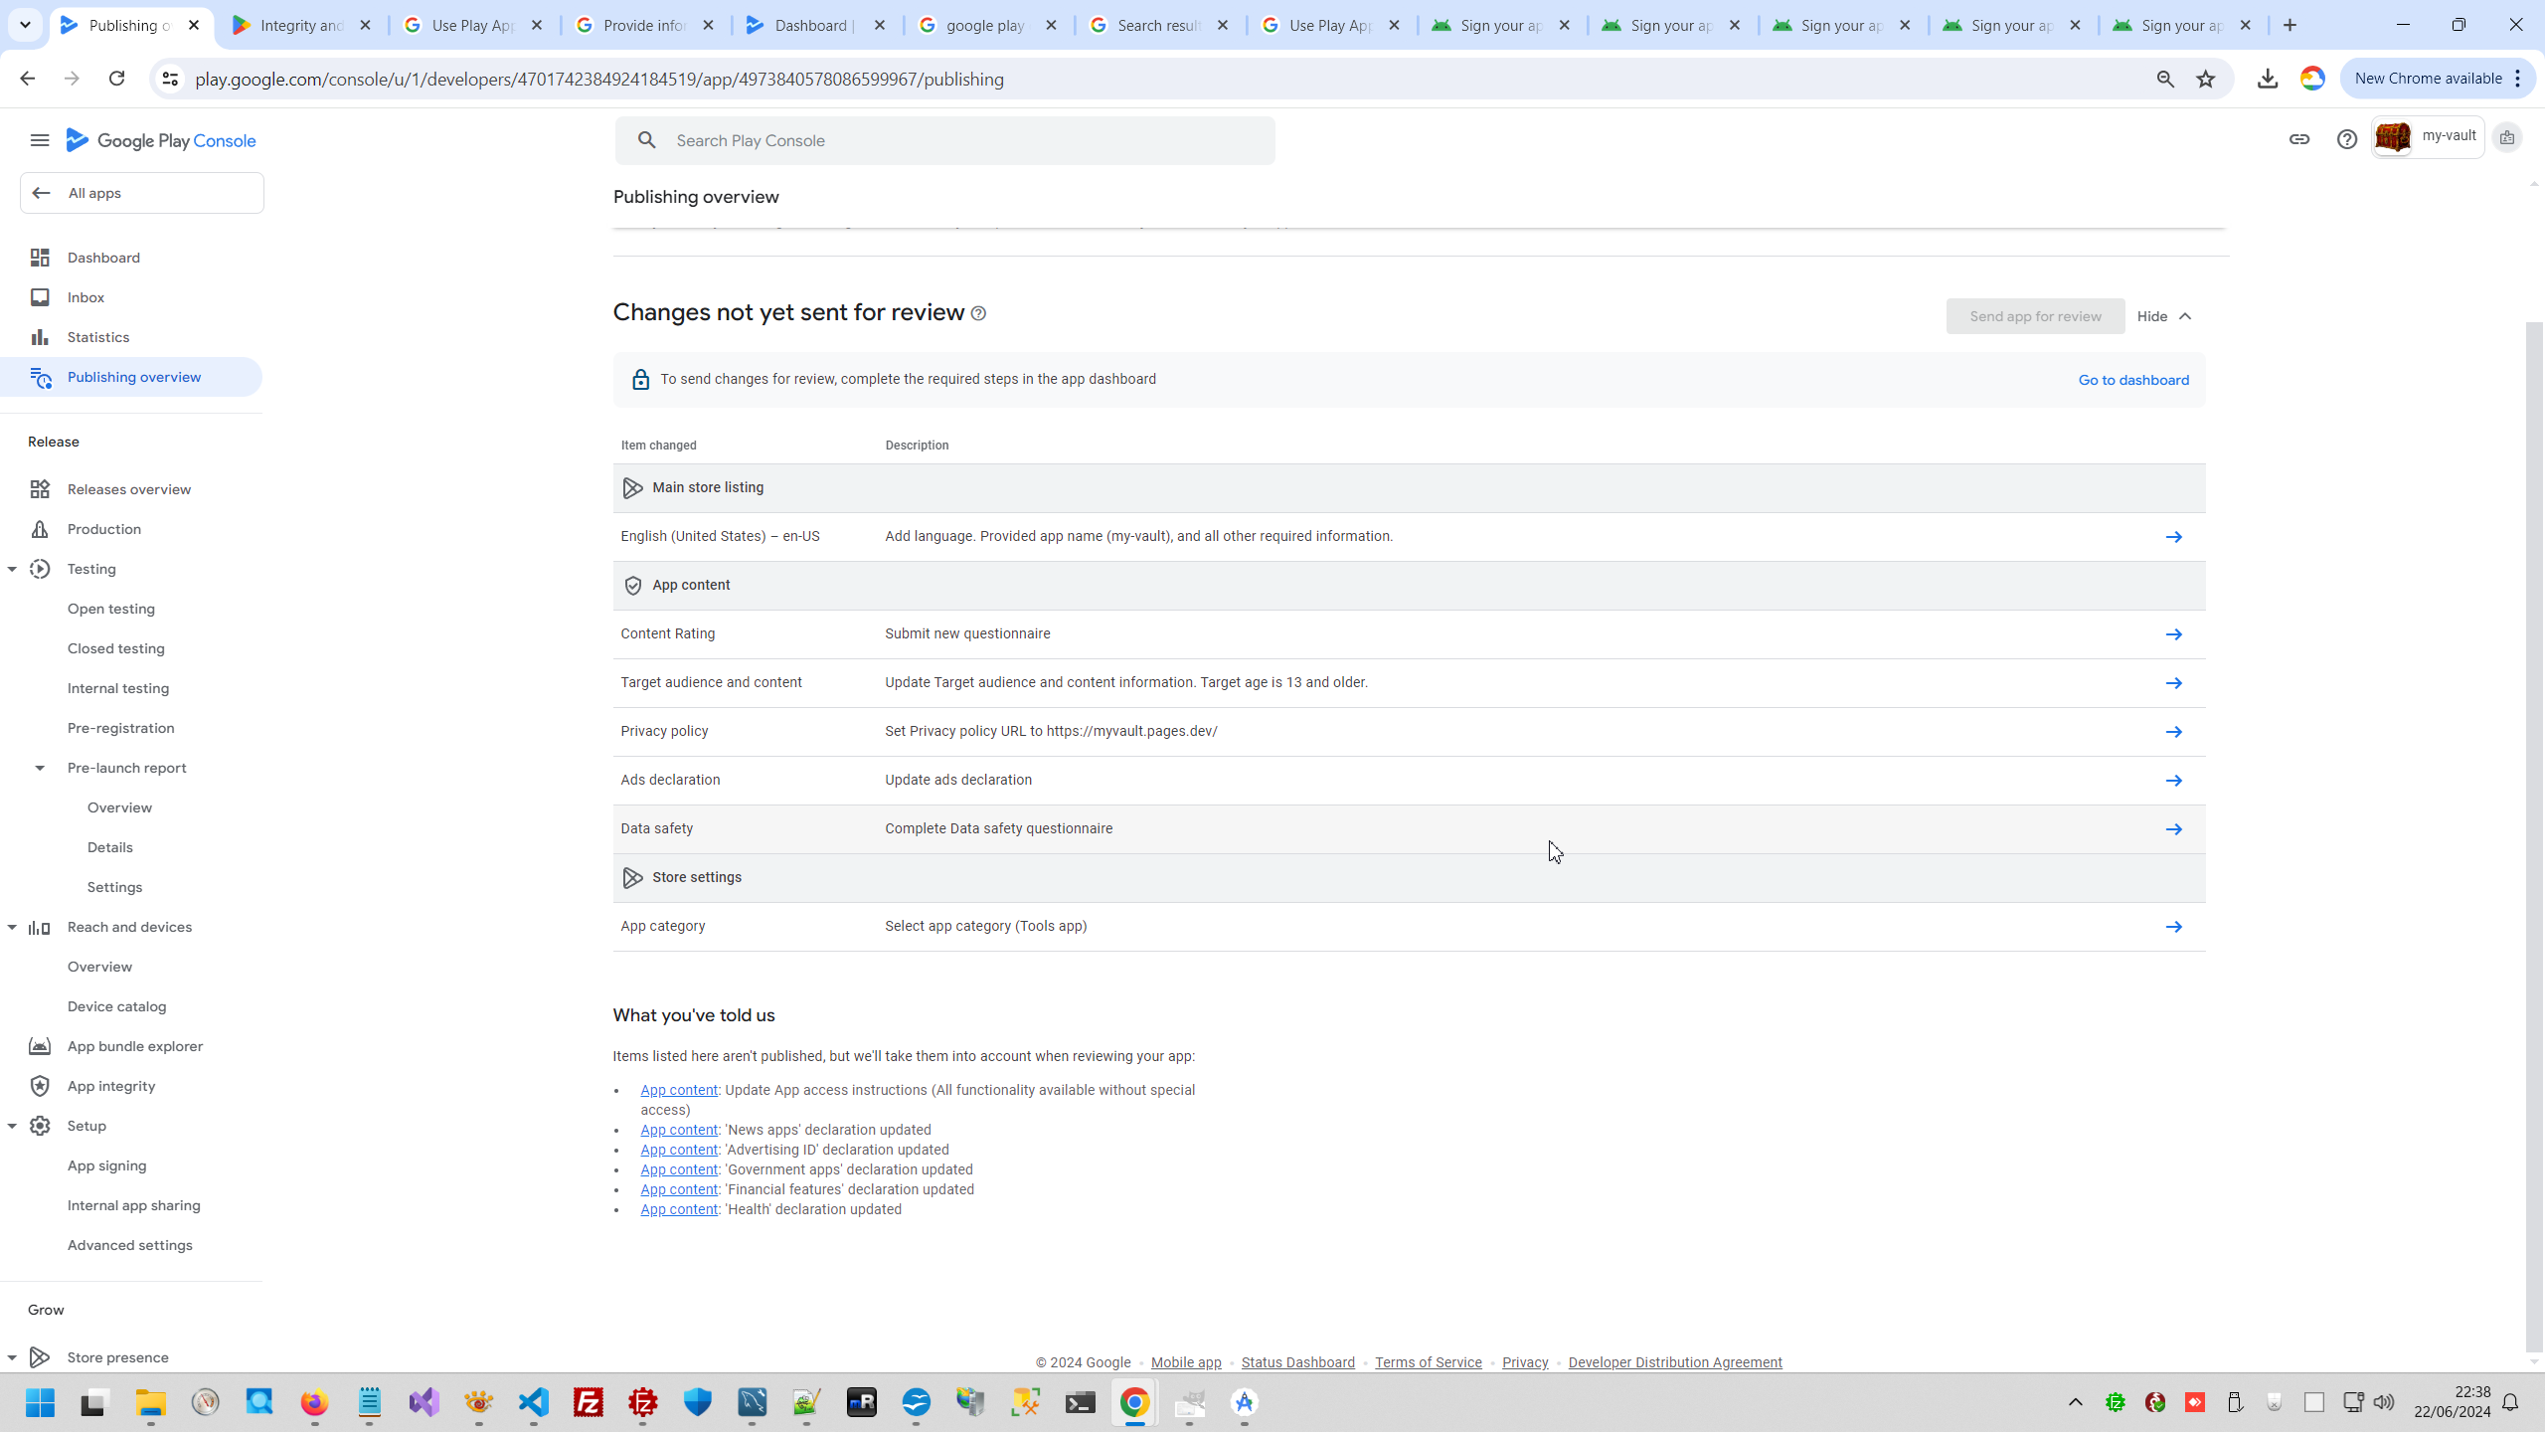The image size is (2545, 1432).
Task: Click the hamburger menu icon
Action: pyautogui.click(x=40, y=140)
